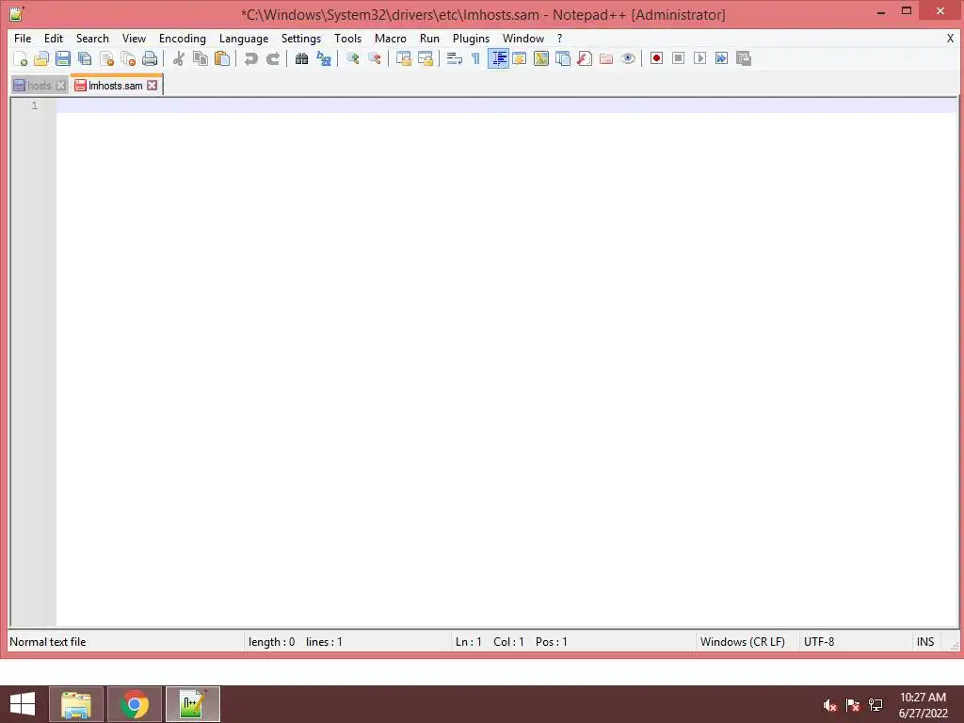Click the line number 1 in the margin

click(x=35, y=105)
